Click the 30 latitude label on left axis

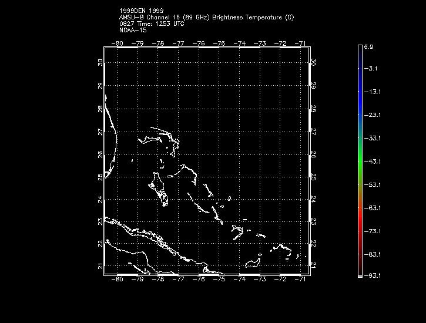[101, 62]
